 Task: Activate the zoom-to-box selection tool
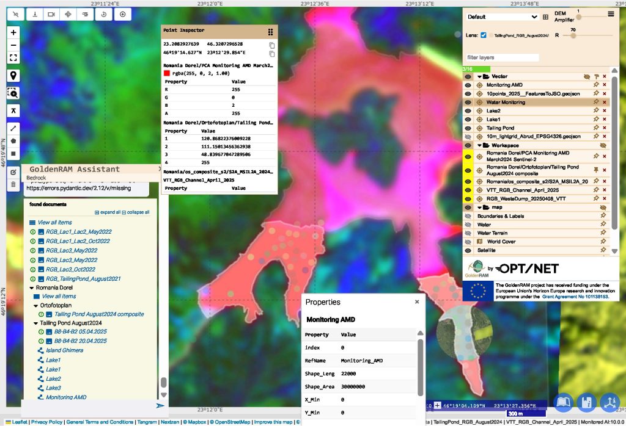point(13,93)
